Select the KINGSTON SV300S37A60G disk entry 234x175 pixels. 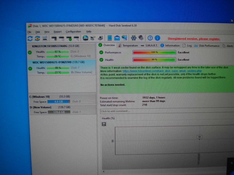[x=61, y=51]
